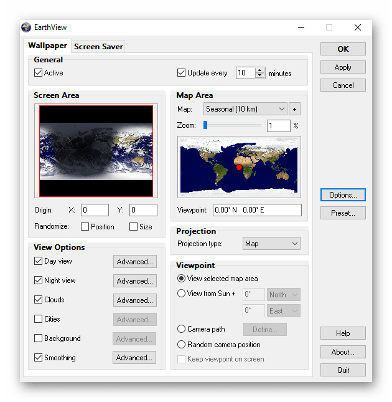Click the Origin Y input field
Image resolution: width=392 pixels, height=402 pixels.
pos(143,210)
